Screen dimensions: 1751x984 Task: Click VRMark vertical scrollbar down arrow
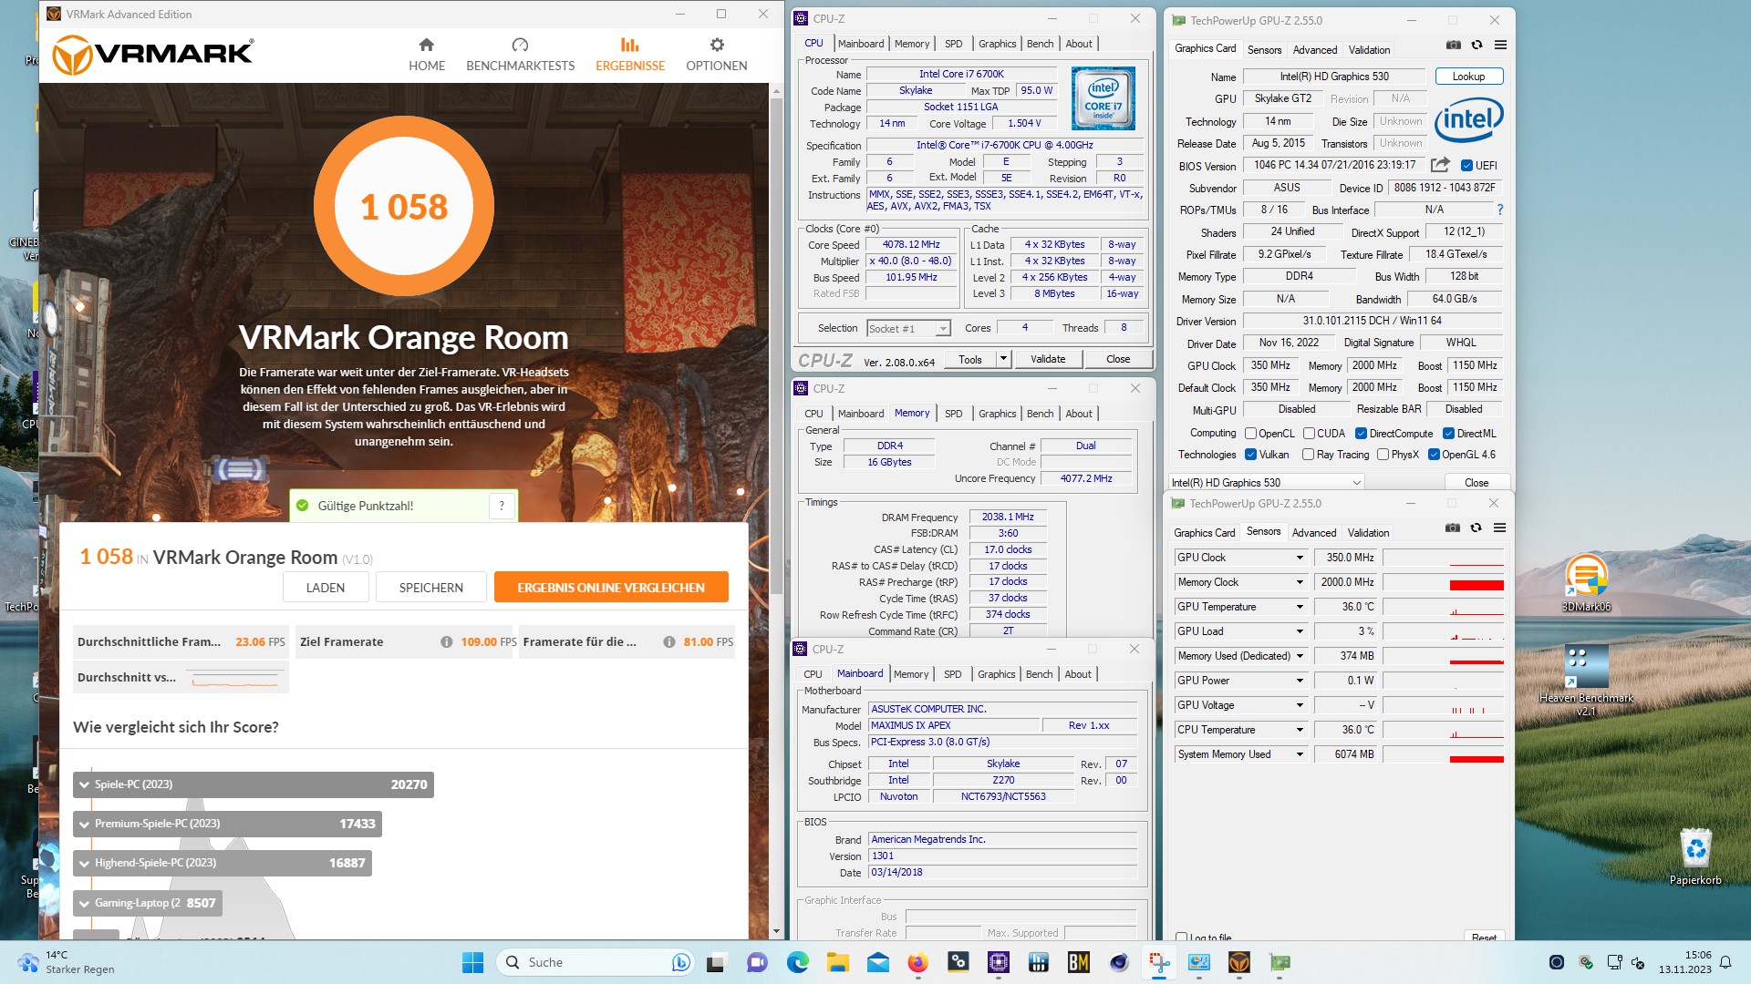[x=776, y=931]
